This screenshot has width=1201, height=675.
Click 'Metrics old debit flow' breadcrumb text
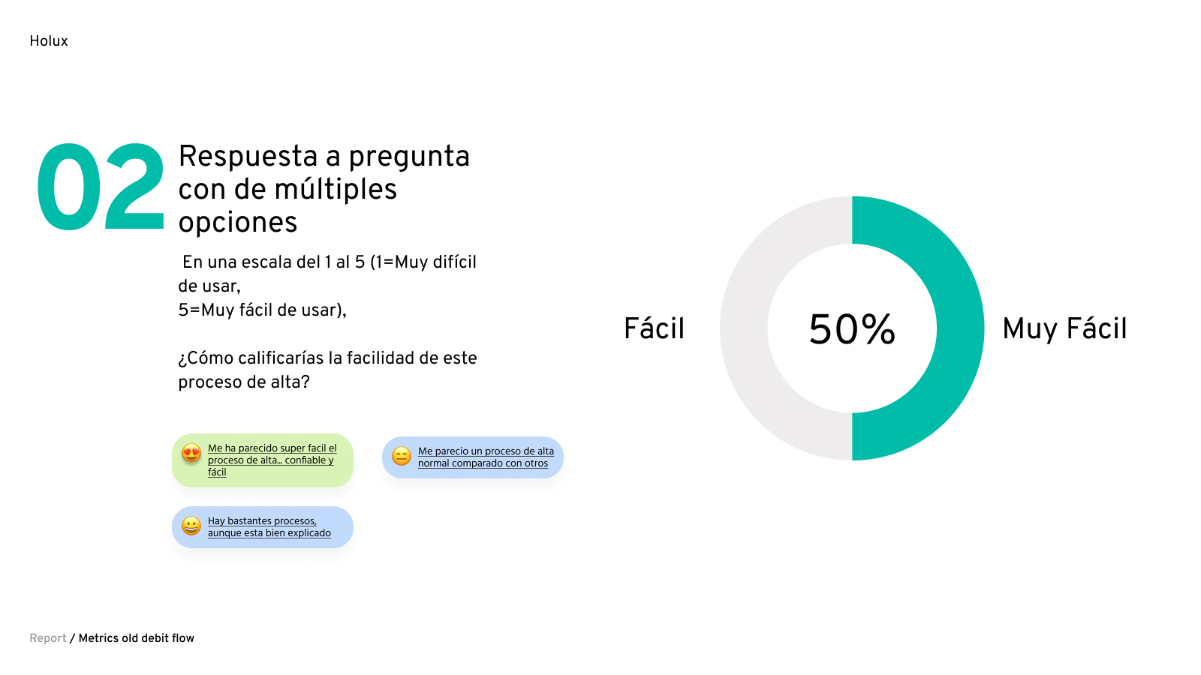point(136,638)
